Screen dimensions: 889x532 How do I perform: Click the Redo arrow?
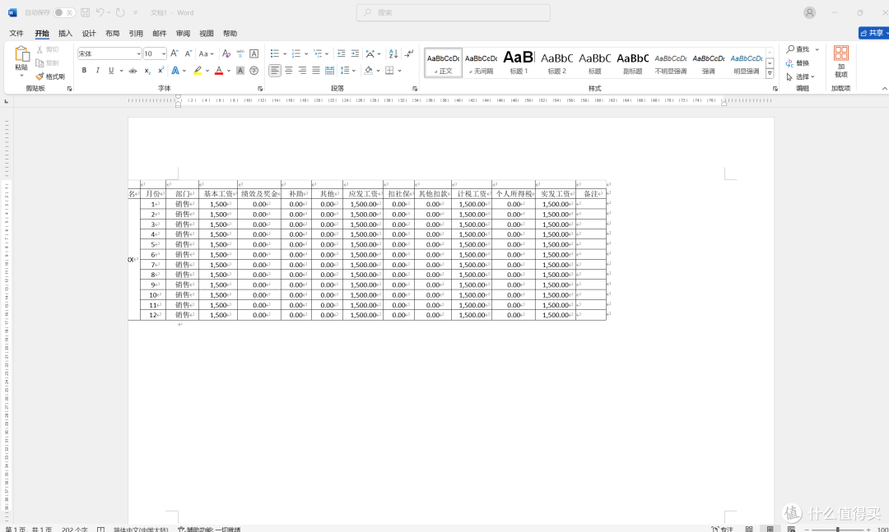[120, 12]
